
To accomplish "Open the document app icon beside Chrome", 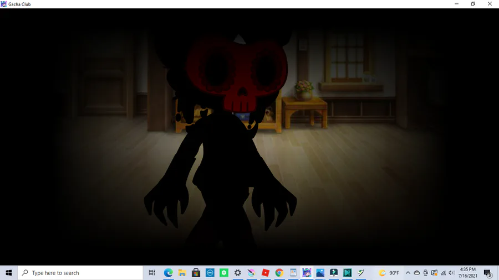I will [x=293, y=273].
